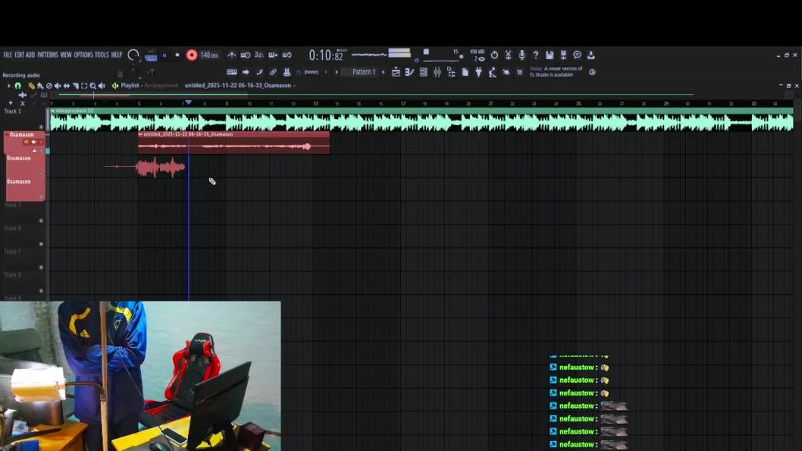Screen dimensions: 802x451
Task: Click the stamp icon in toolbar
Action: 287,72
